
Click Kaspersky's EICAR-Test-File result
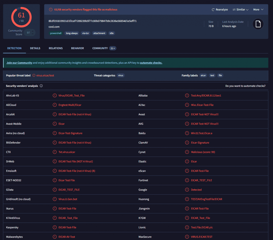[67, 227]
